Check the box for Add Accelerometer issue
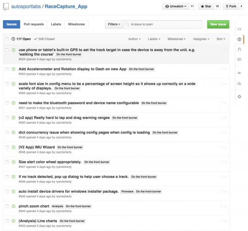248x231 pixels. (x=7, y=69)
